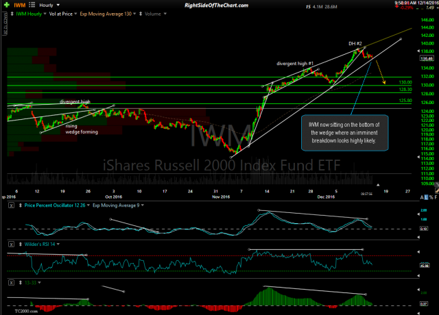Select the wedge breakdown annotation text box
Viewport: 439px width, 315px height.
point(344,133)
